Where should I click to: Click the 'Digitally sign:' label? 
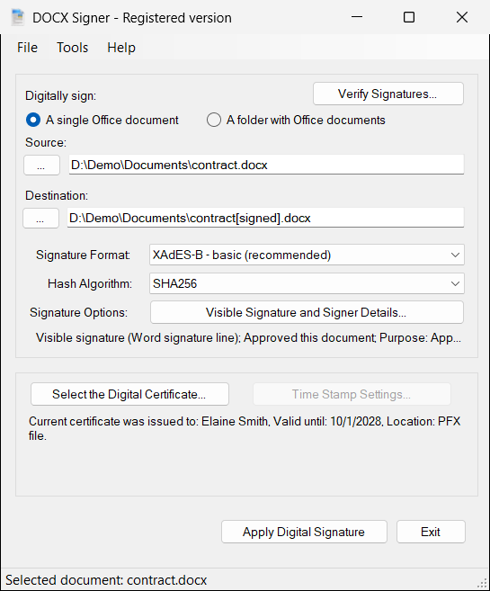[60, 95]
